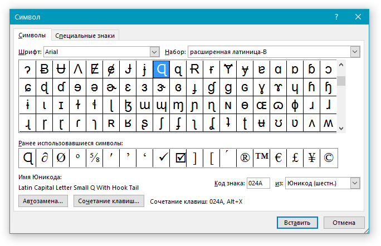Viewport: 381px width, 246px height.
Task: Select recent euro € symbol
Action: click(x=278, y=158)
